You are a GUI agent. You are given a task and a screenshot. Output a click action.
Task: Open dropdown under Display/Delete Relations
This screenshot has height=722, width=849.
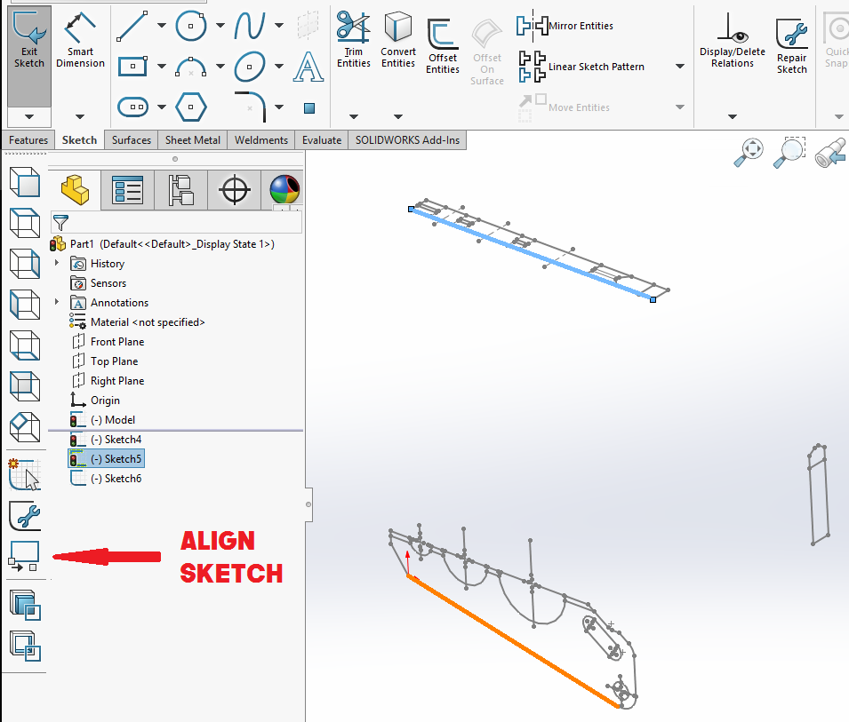(732, 117)
